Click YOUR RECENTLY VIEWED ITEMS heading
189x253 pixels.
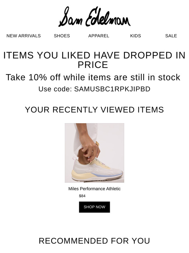tap(94, 110)
